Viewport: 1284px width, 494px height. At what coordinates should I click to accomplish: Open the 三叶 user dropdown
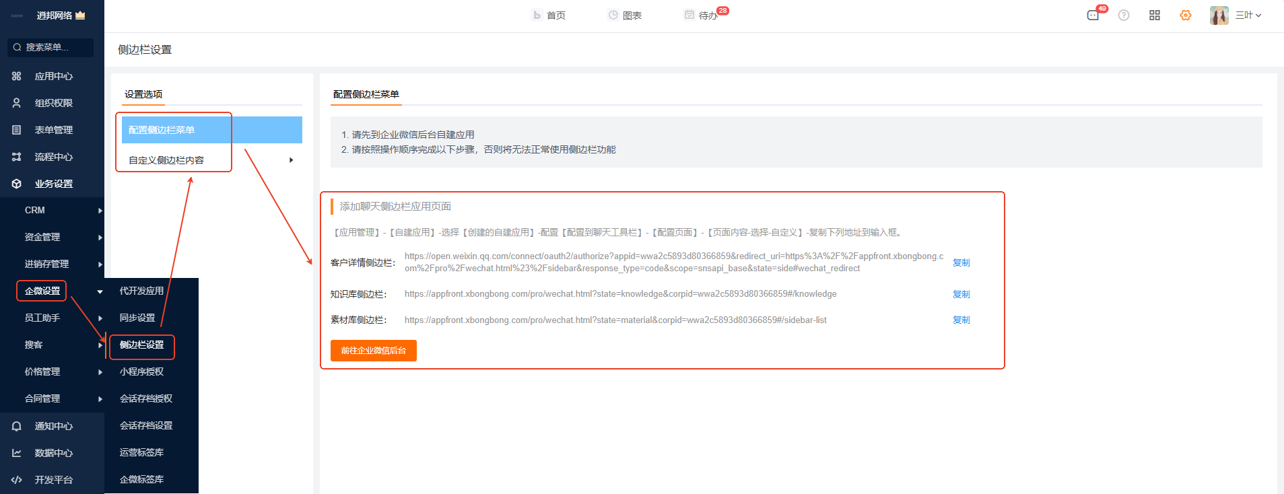1248,15
